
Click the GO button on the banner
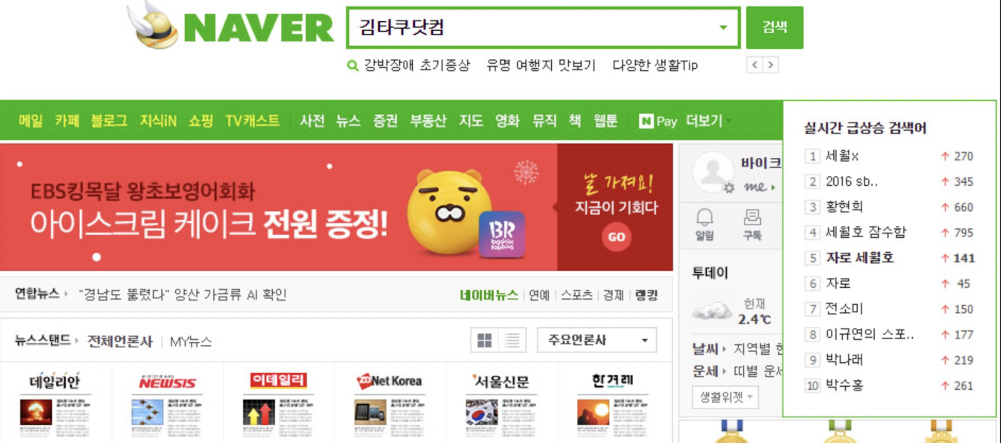coord(616,237)
